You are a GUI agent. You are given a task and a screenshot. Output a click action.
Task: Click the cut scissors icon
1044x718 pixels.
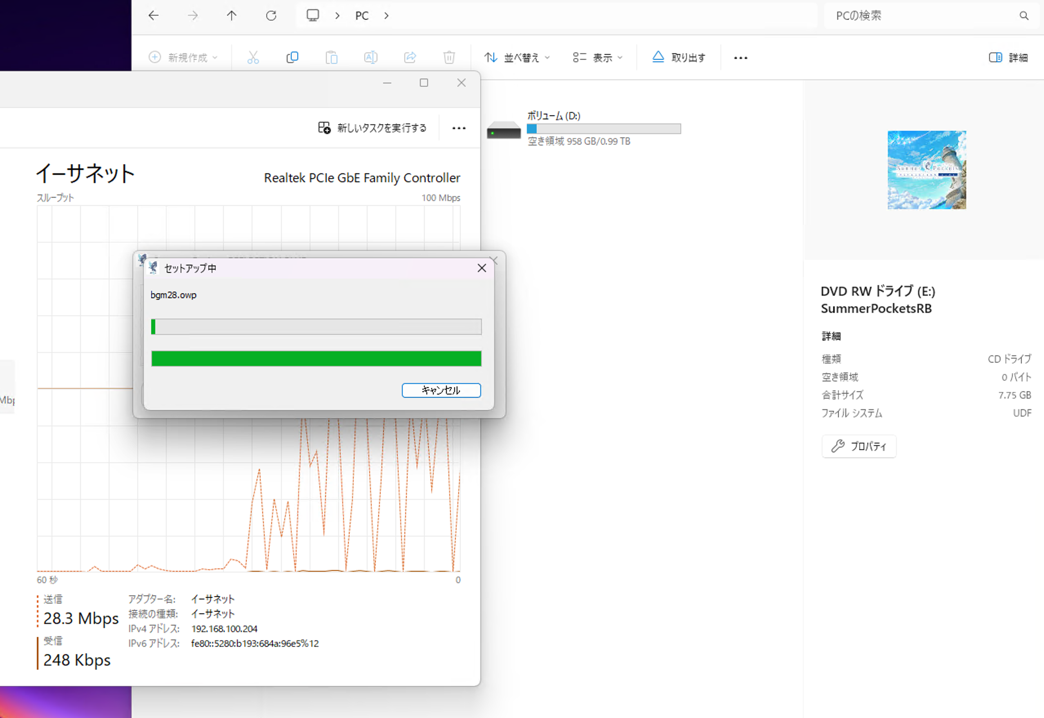click(253, 57)
